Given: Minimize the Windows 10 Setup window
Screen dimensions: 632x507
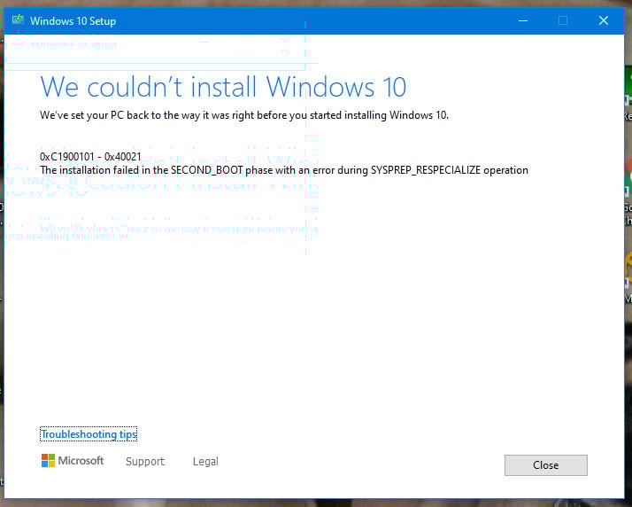Looking at the screenshot, I should pos(523,20).
